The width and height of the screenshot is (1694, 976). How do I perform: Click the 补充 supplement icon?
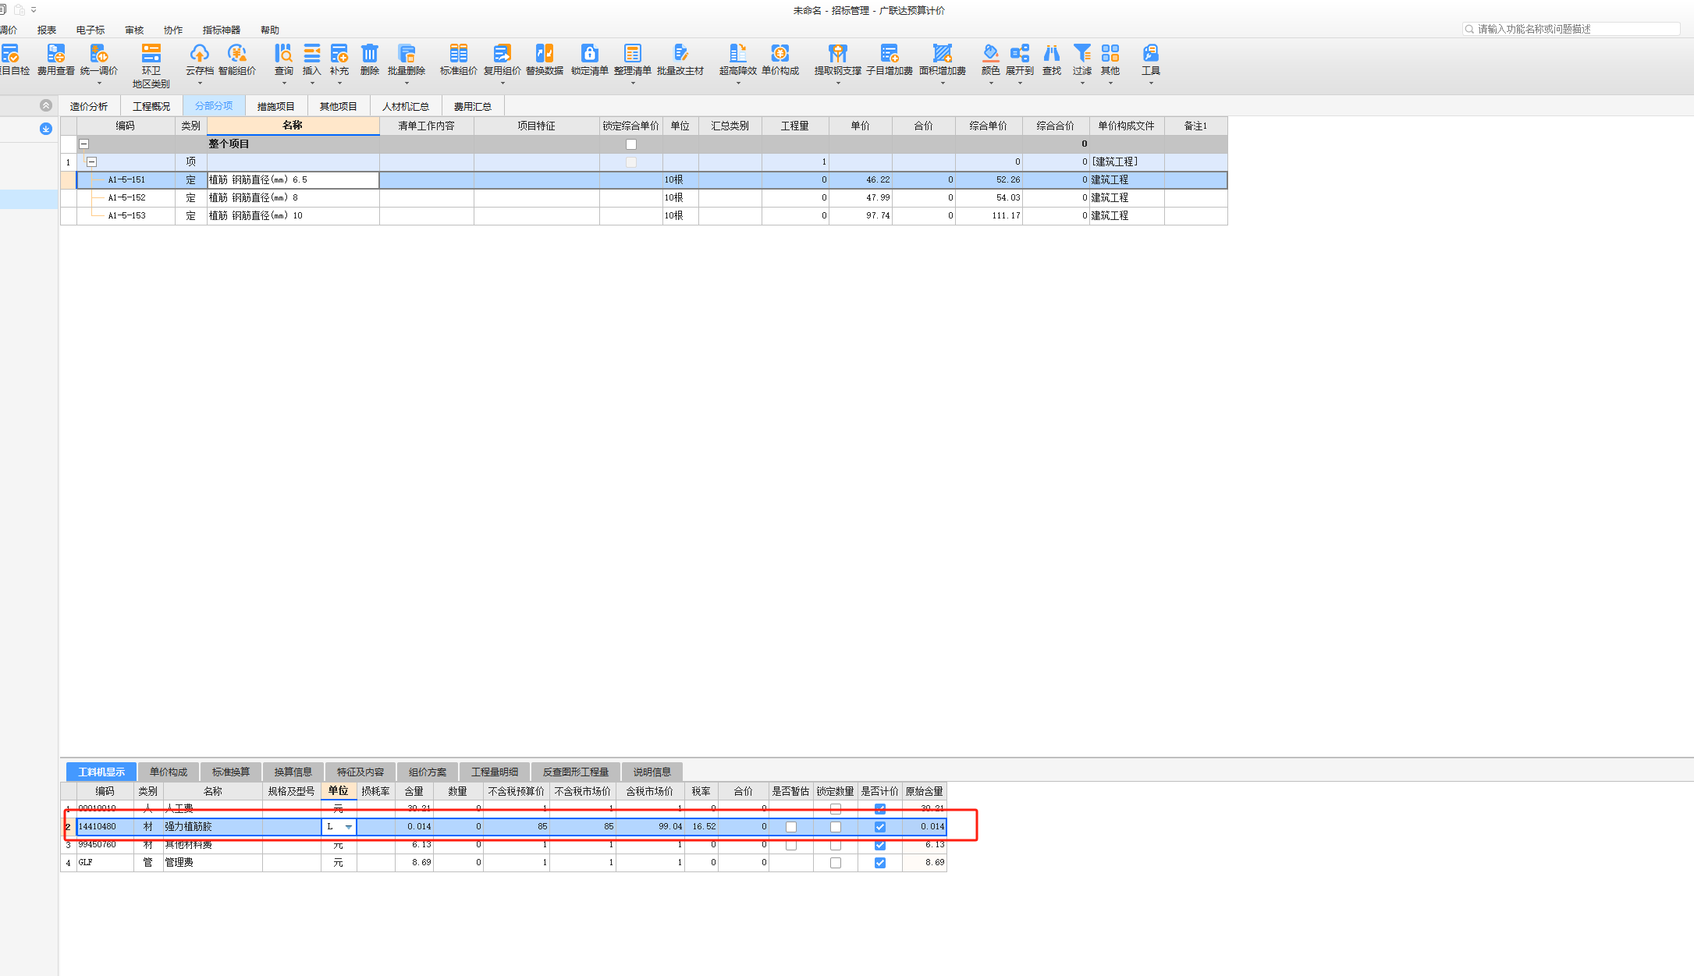pos(339,53)
